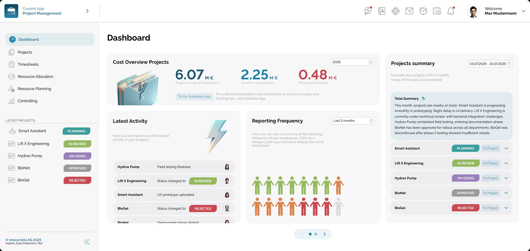The width and height of the screenshot is (530, 251).
Task: Click the Resource Planning icon
Action: (x=11, y=89)
